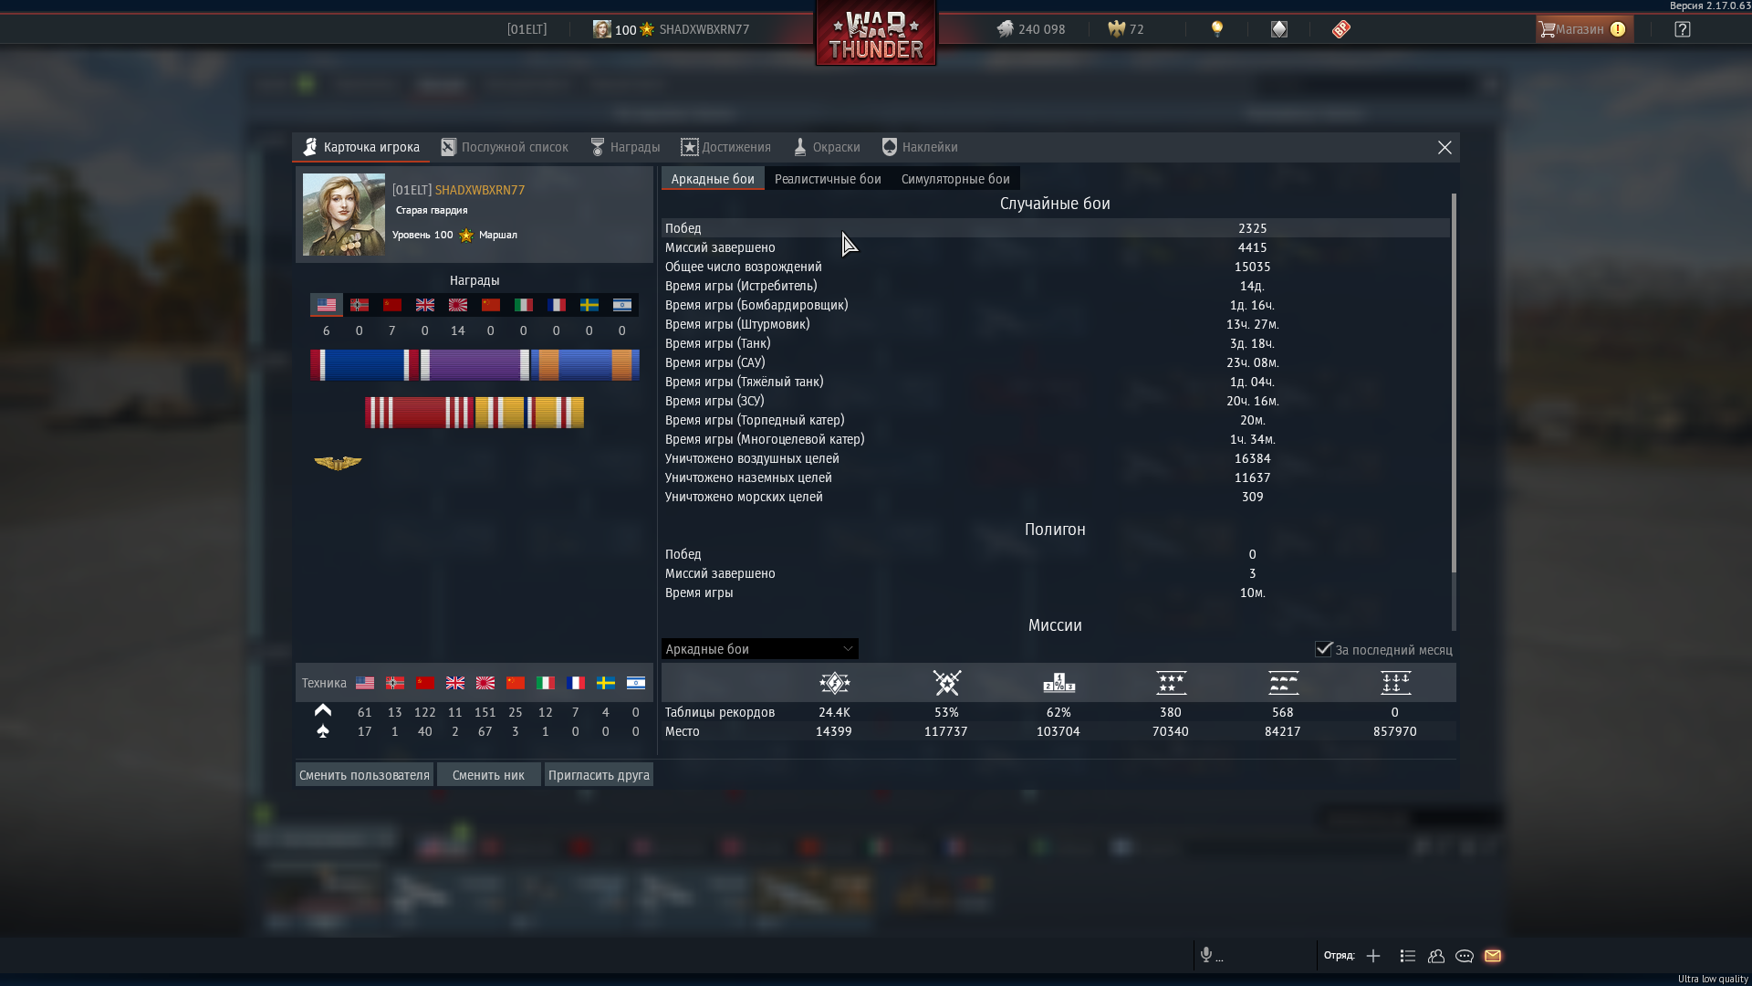The image size is (1752, 986).
Task: Select France flag in Награды row
Action: [557, 305]
